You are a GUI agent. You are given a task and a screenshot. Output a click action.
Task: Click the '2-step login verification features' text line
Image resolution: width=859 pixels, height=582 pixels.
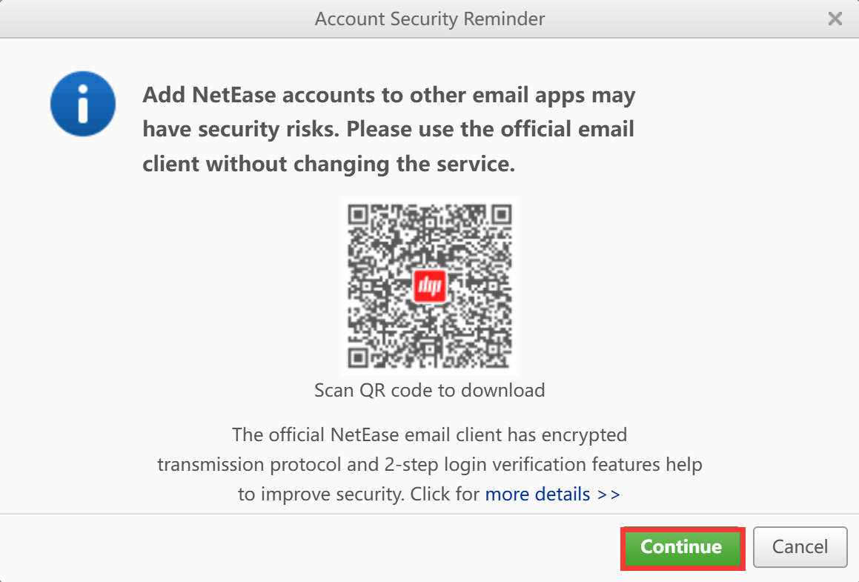[x=430, y=465]
